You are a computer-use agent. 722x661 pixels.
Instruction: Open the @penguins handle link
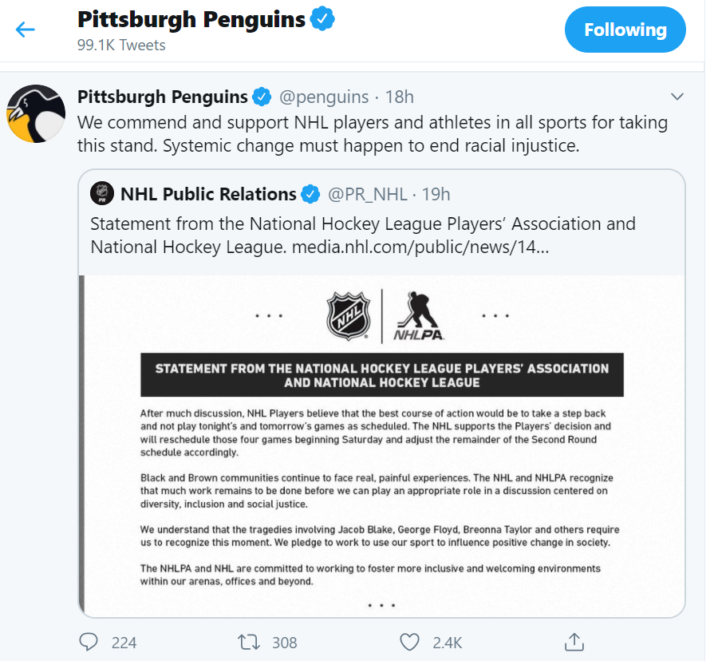[323, 97]
